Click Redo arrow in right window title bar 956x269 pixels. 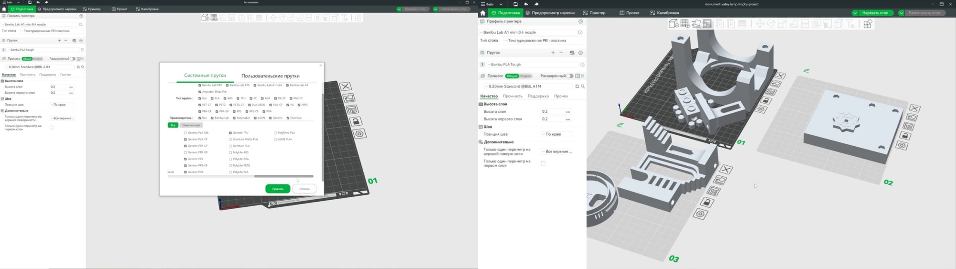pyautogui.click(x=536, y=4)
